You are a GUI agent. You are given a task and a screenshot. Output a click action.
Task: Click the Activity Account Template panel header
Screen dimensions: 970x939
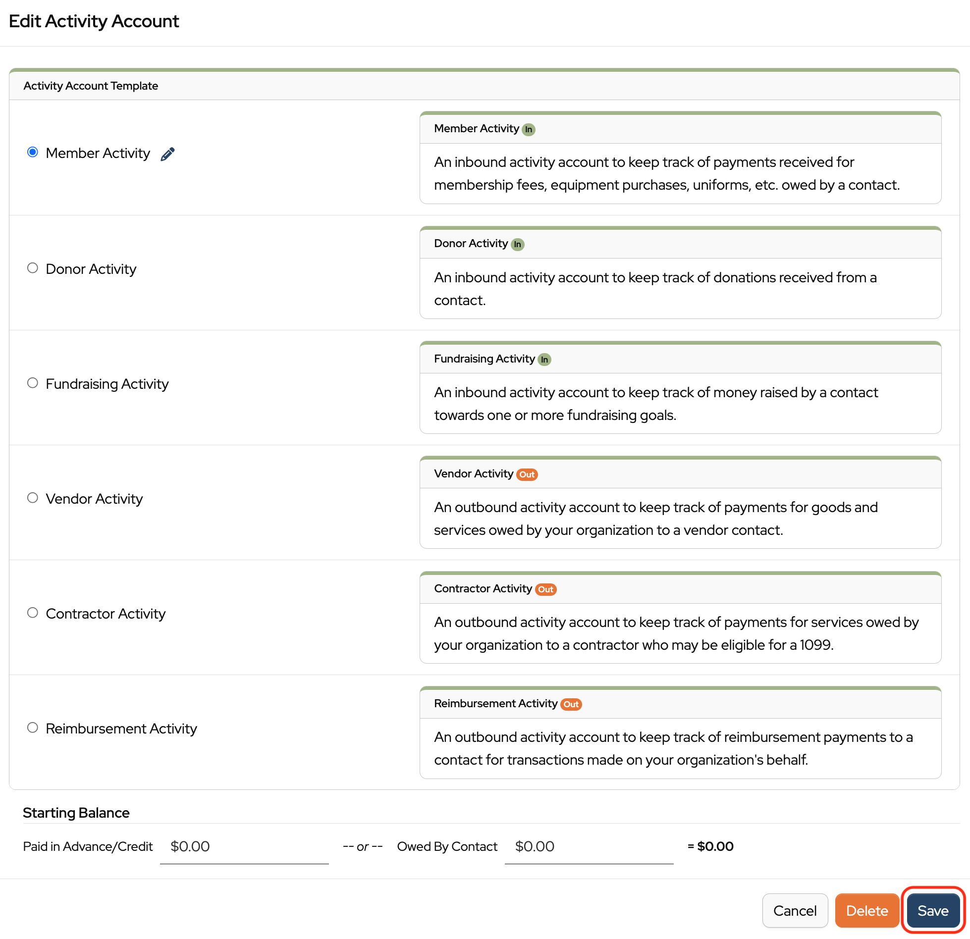[91, 86]
